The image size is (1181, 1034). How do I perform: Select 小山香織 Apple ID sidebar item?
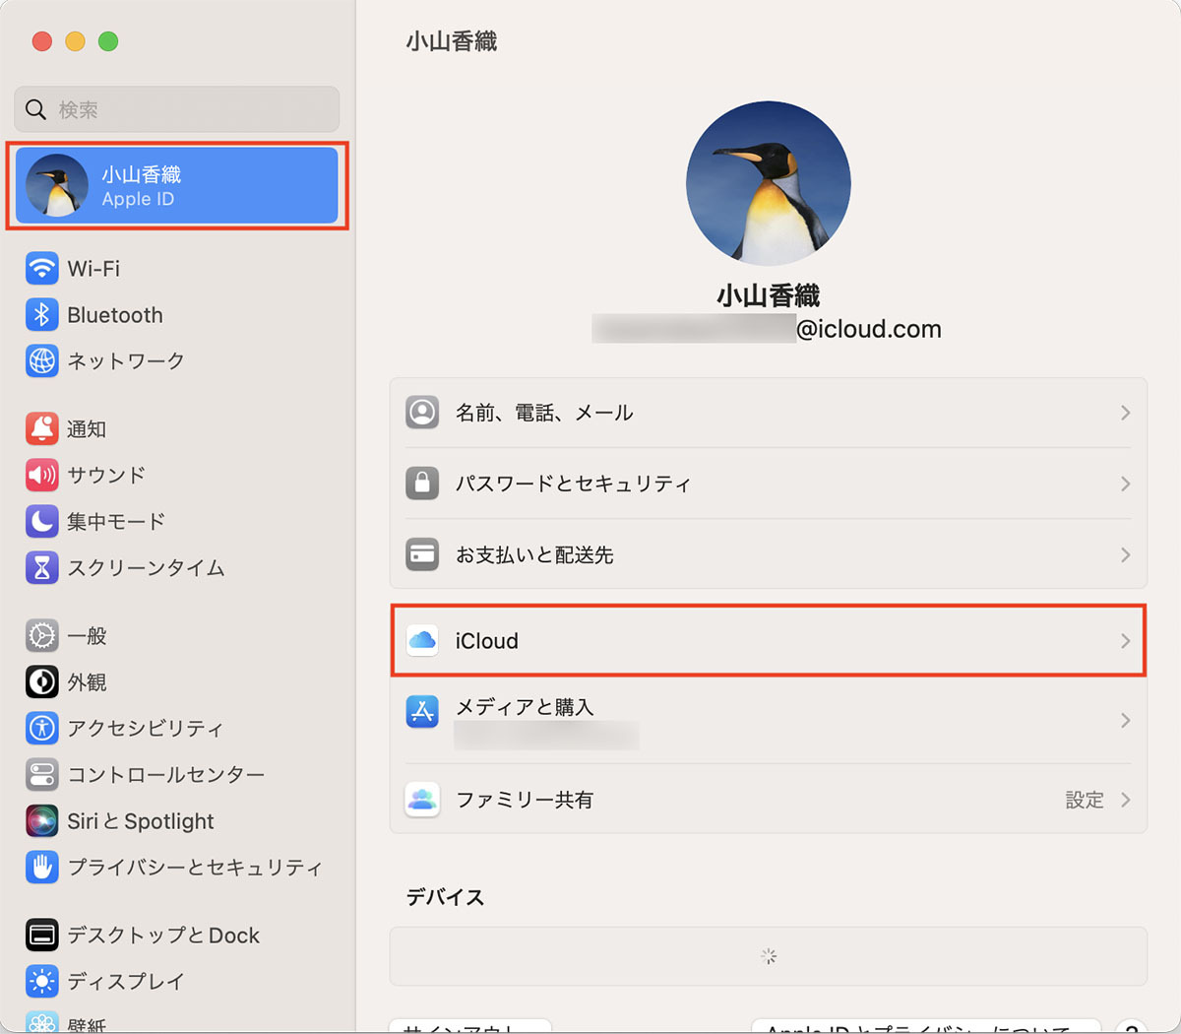click(177, 185)
